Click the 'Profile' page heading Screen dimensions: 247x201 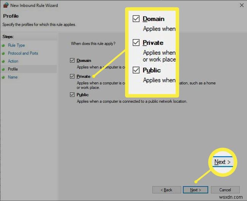pos(11,16)
